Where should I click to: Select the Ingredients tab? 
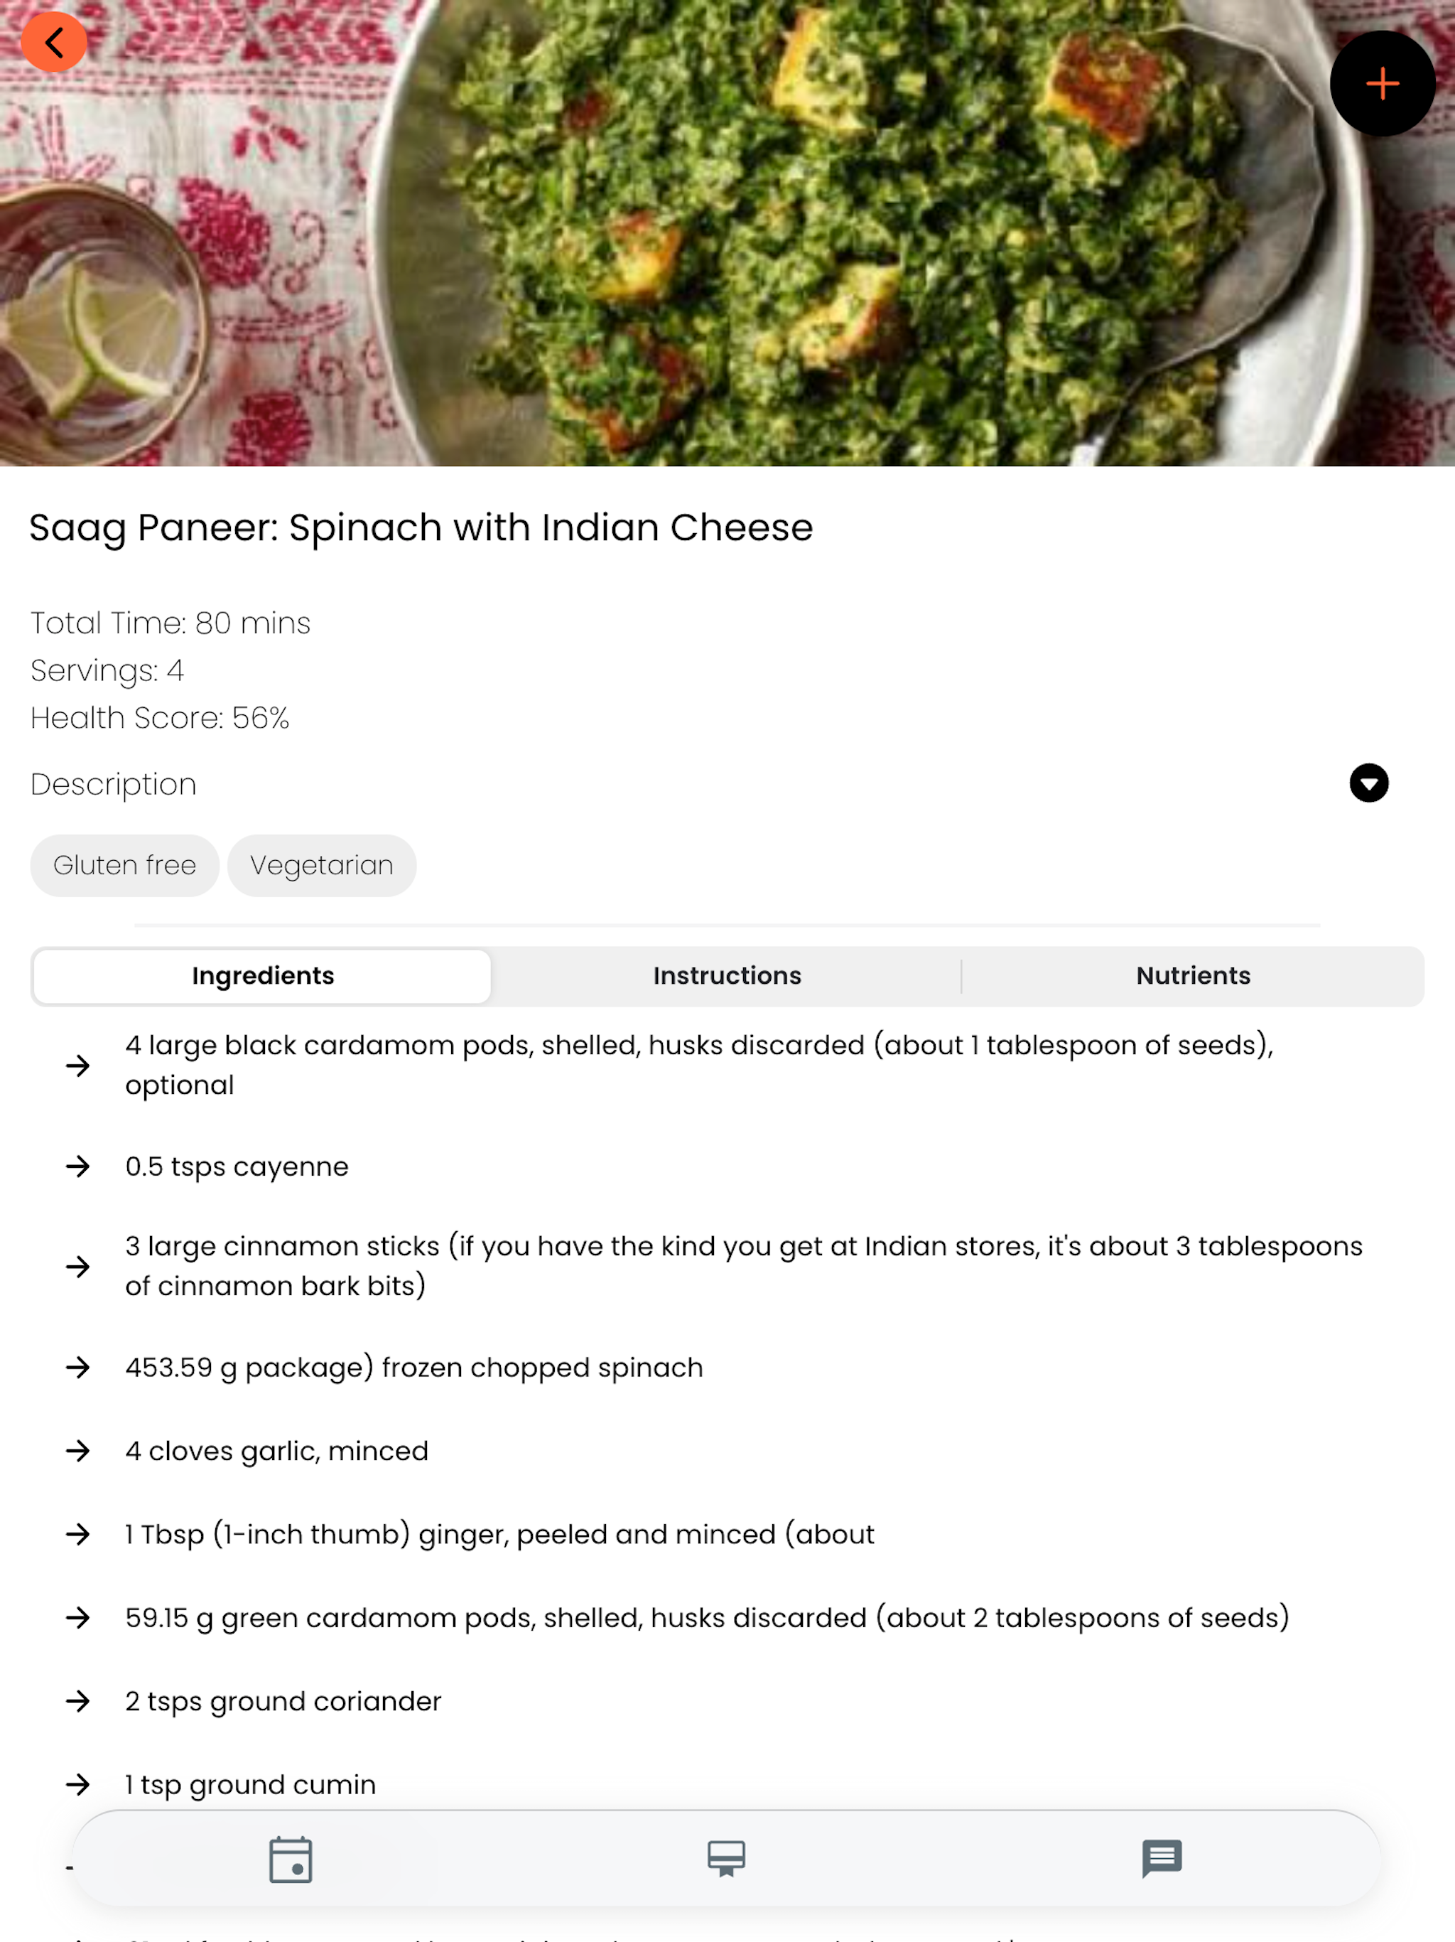[x=262, y=975]
